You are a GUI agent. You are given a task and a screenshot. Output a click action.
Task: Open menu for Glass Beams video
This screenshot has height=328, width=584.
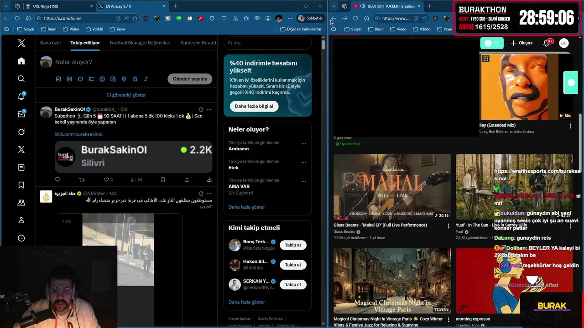[448, 226]
